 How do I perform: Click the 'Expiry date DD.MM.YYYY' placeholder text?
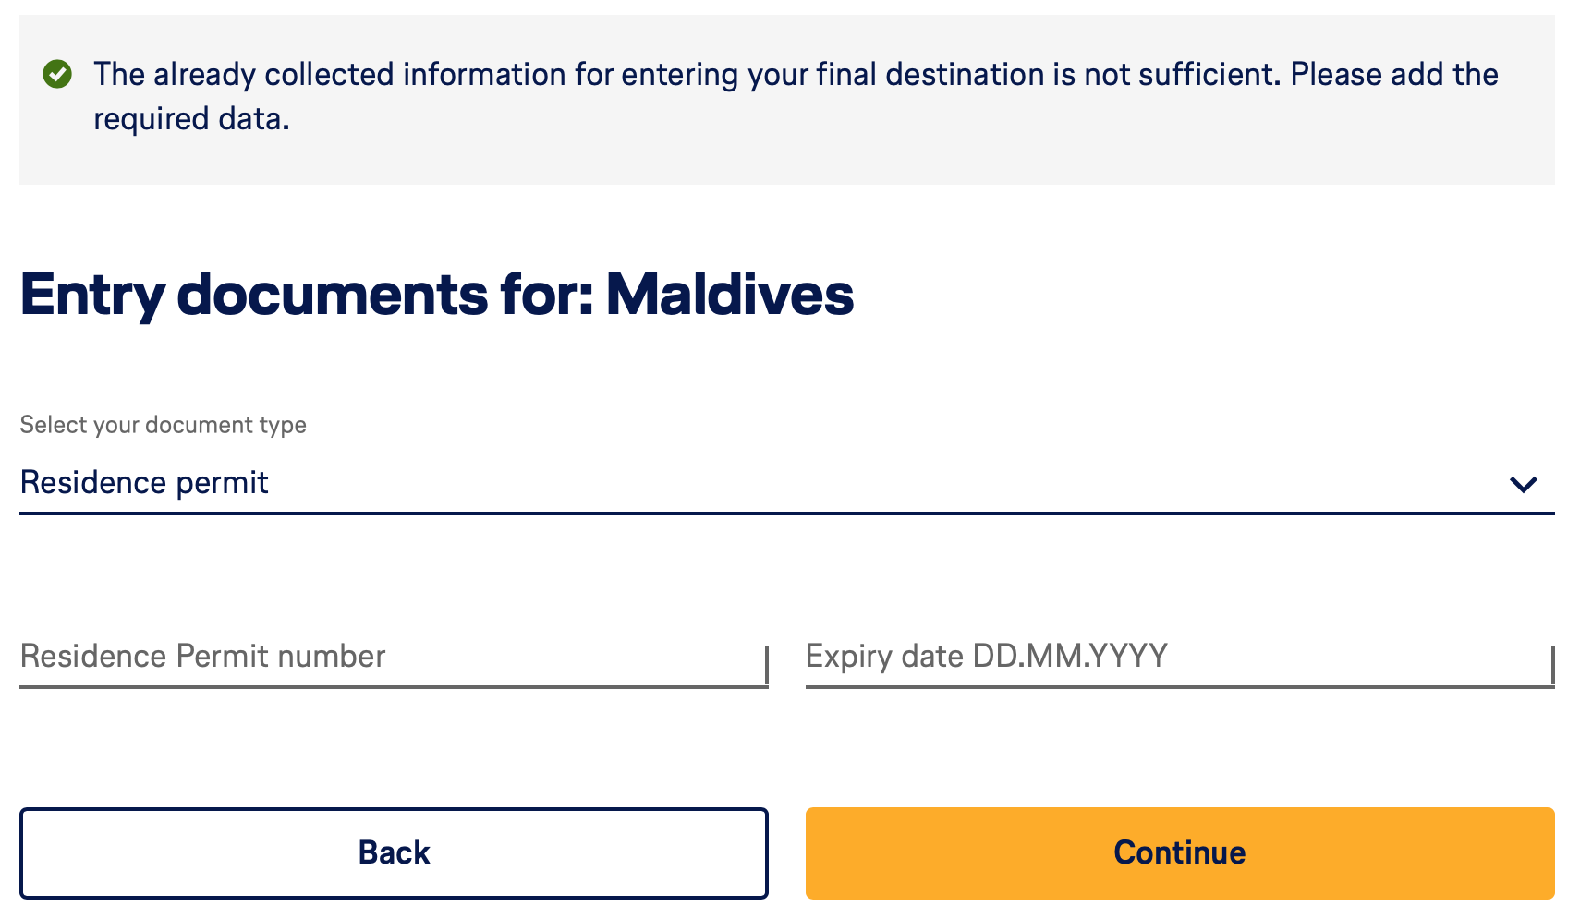point(986,657)
